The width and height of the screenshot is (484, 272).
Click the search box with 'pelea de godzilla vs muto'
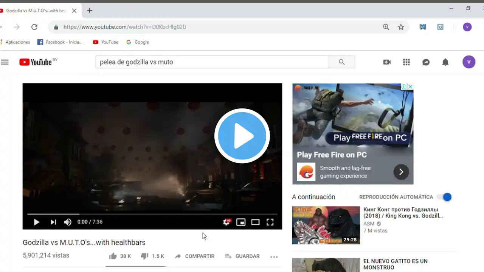[x=212, y=62]
